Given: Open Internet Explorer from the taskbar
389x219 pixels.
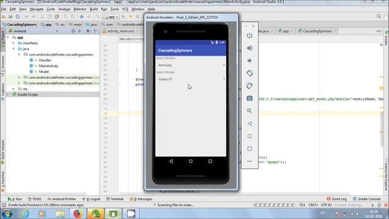Looking at the screenshot, I should click(24, 214).
